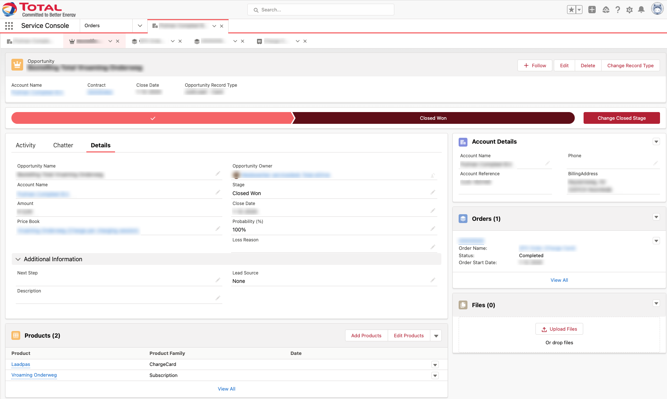Open the Vroaming Onderweg product link

coord(34,375)
